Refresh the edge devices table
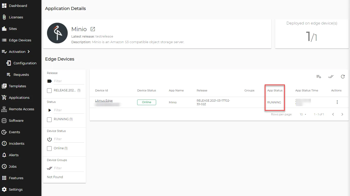Viewport: 350px width, 196px height. point(343,77)
